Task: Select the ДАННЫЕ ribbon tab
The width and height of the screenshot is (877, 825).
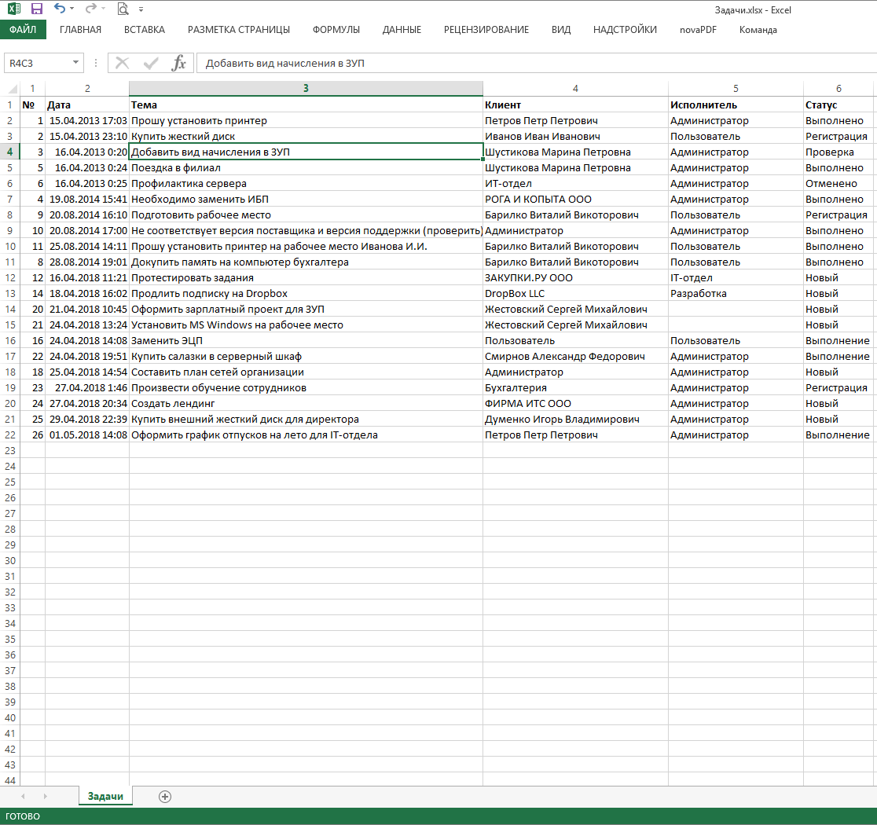Action: 402,30
